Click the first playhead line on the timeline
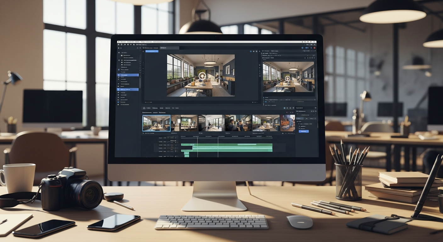Viewport: 443px width, 242px height. (x=198, y=147)
